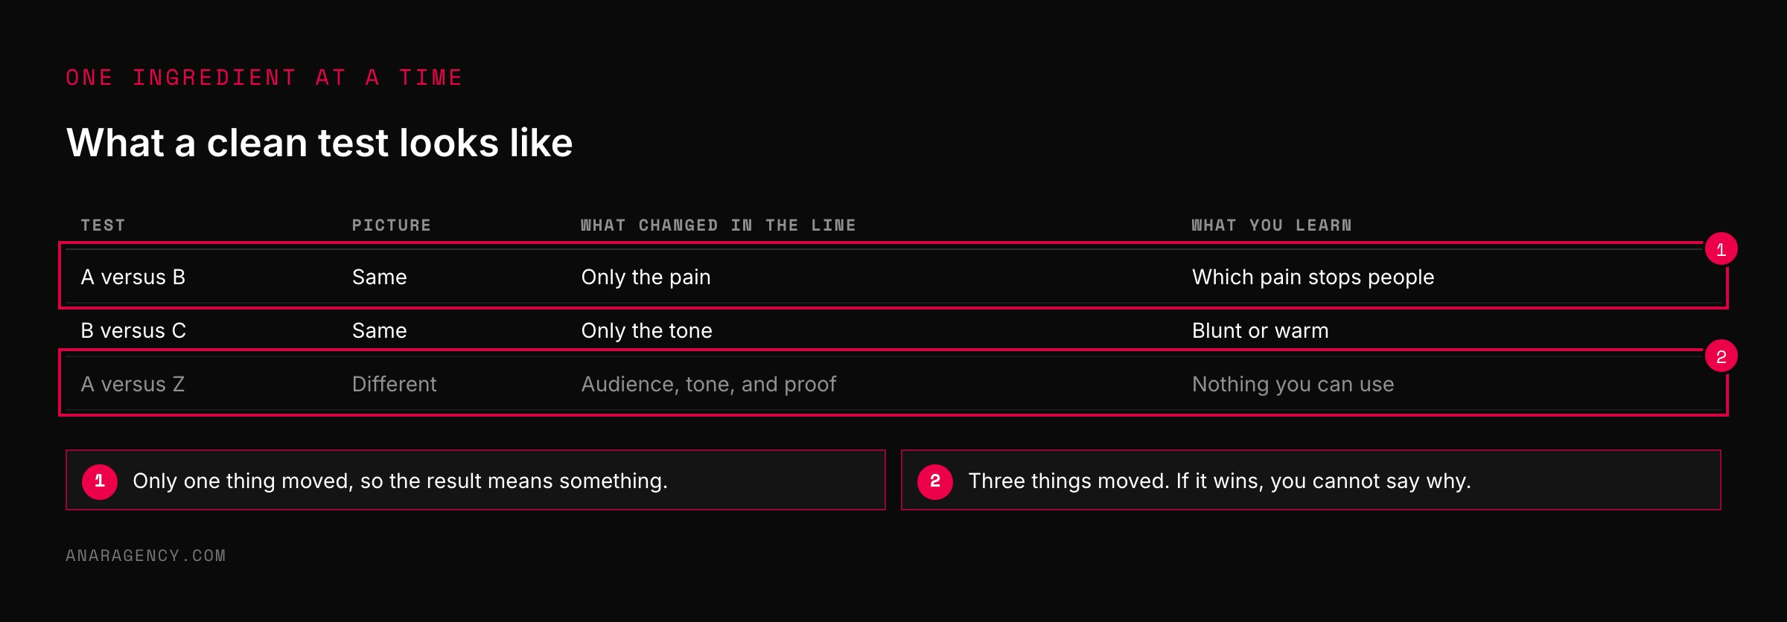The width and height of the screenshot is (1787, 622).
Task: Open the ANARAGENCY.COM footer link
Action: (x=146, y=556)
